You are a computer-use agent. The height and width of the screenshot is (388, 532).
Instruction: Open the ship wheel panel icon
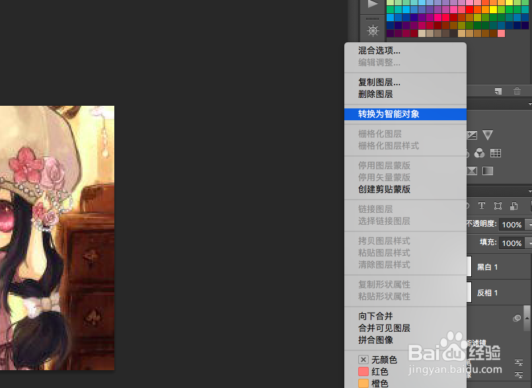click(x=373, y=30)
